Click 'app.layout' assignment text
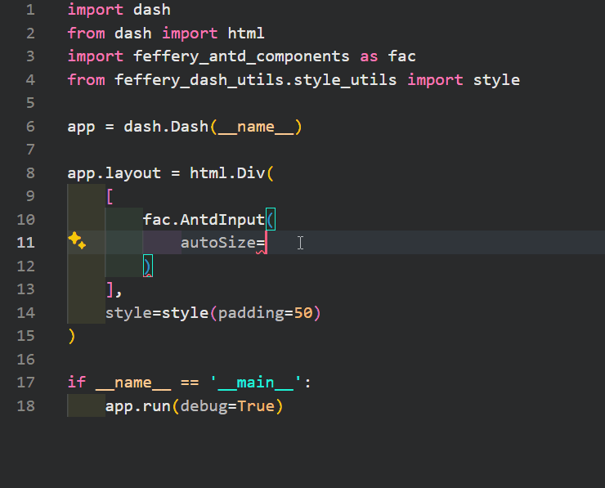The height and width of the screenshot is (488, 605). click(114, 173)
